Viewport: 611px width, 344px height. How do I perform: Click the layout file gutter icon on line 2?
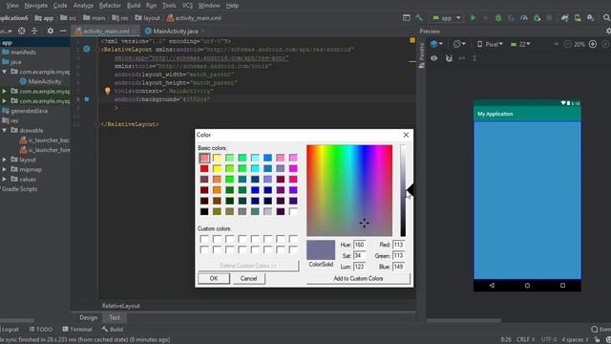pyautogui.click(x=87, y=49)
